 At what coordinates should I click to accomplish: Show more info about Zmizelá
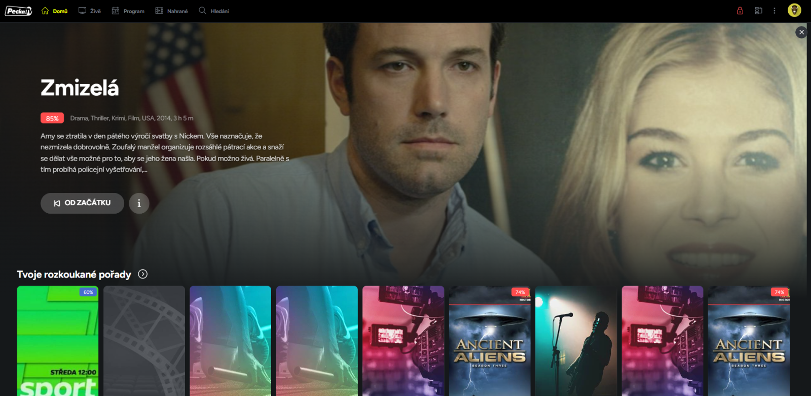pos(139,203)
